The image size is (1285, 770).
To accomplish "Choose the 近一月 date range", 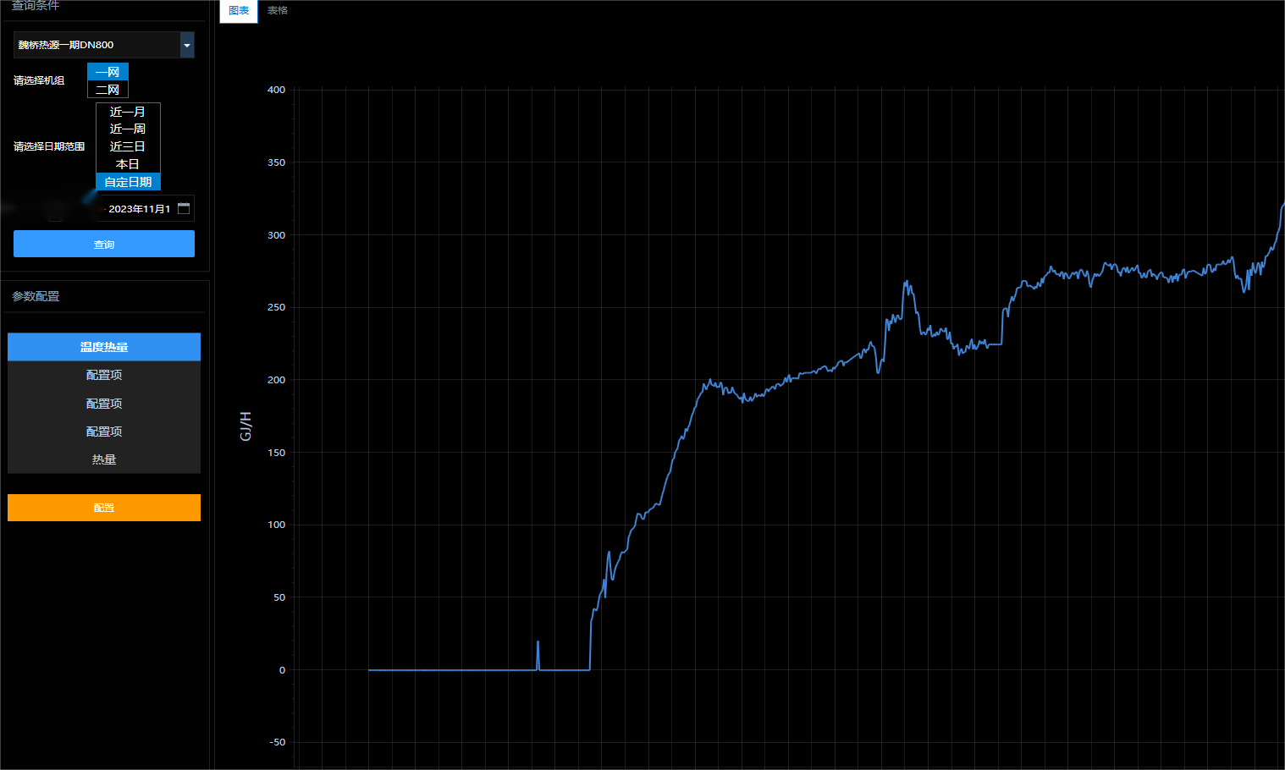I will pos(128,112).
